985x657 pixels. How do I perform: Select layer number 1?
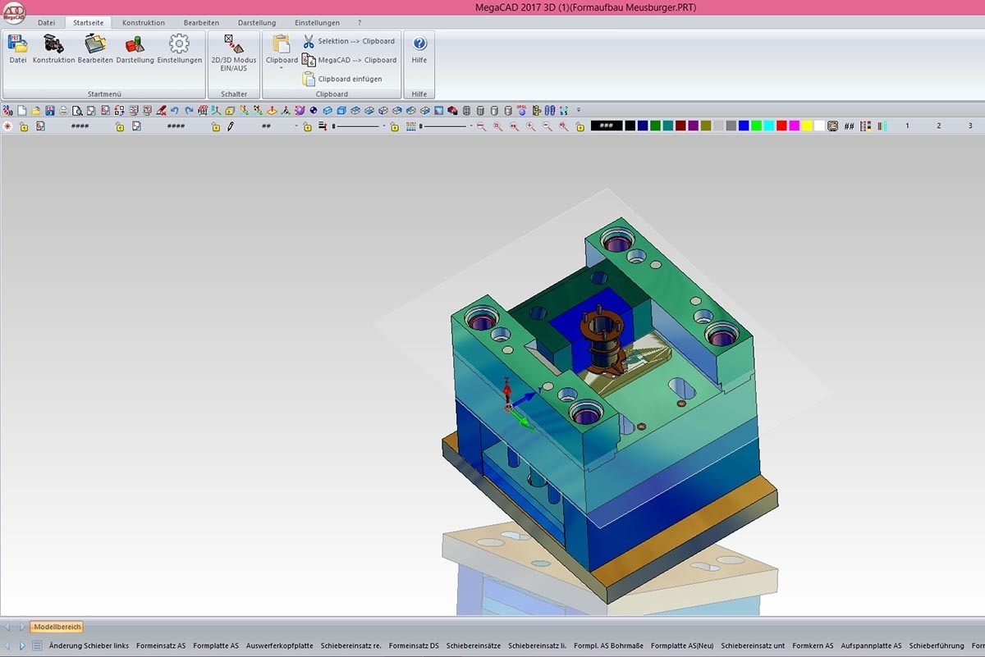click(907, 126)
